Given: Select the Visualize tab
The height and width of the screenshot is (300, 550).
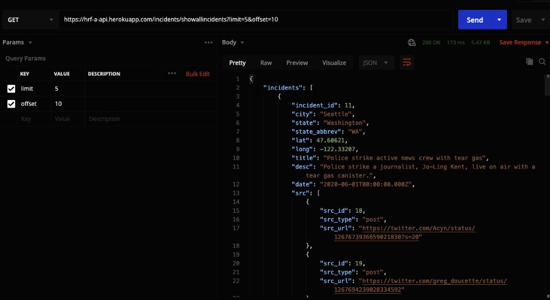Looking at the screenshot, I should (334, 63).
